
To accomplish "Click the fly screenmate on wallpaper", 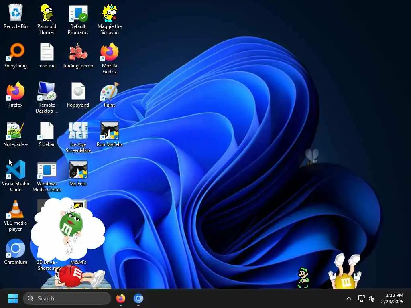I will pyautogui.click(x=311, y=157).
